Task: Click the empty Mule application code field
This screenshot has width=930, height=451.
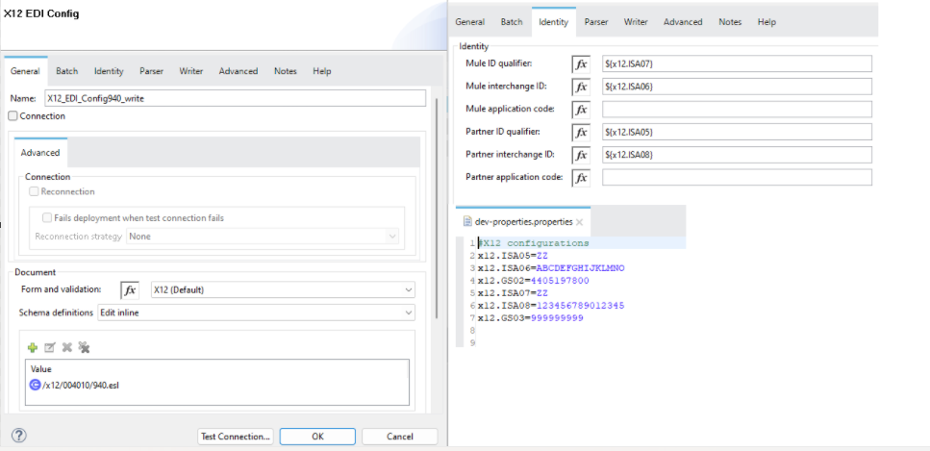Action: [738, 110]
